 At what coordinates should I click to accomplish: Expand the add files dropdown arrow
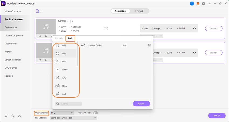tap(41, 11)
